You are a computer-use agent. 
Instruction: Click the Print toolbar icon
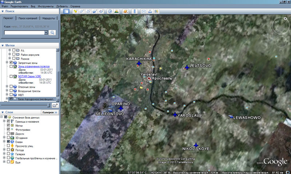(x=150, y=11)
